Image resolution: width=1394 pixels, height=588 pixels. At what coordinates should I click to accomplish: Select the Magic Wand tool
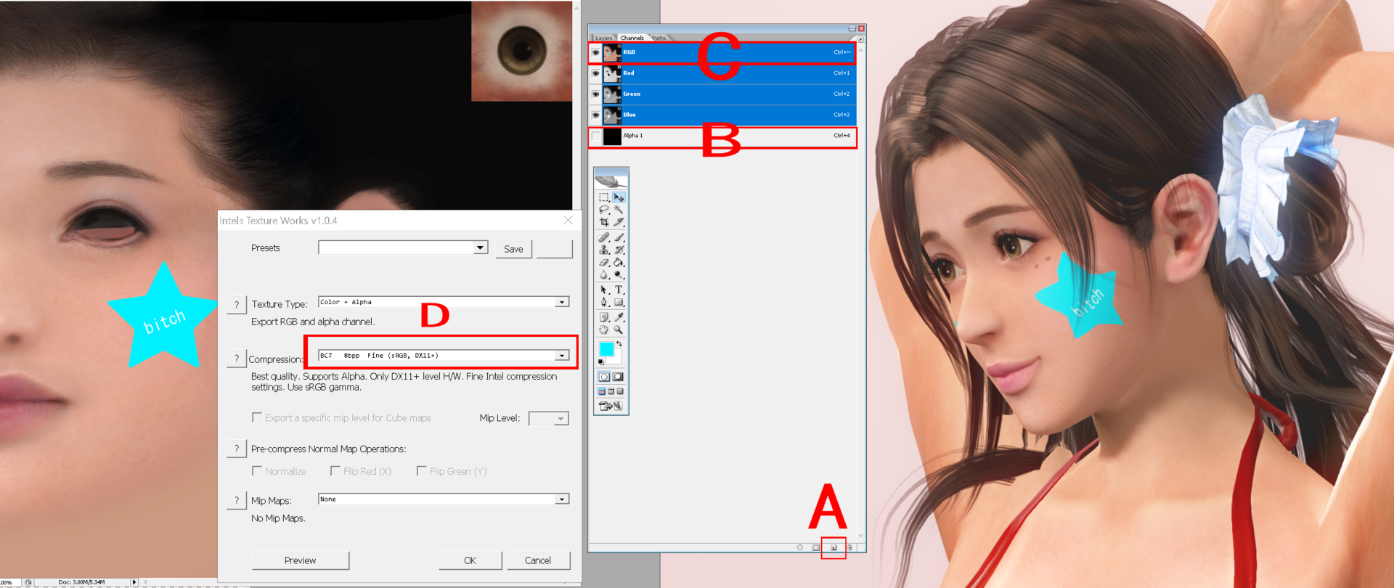619,210
